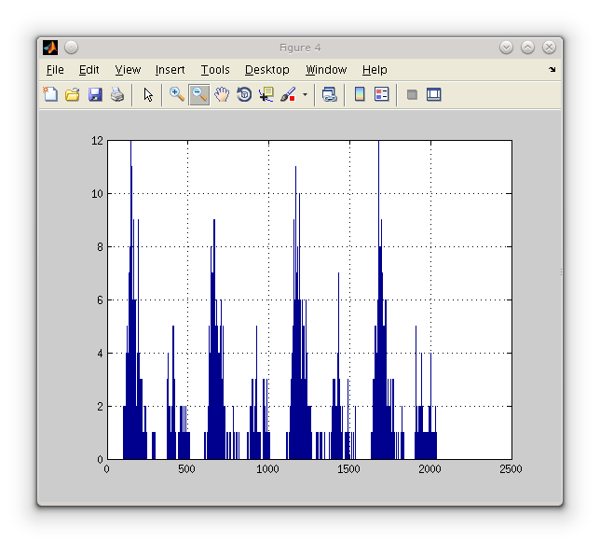Click the Brush data tool icon

(x=288, y=94)
